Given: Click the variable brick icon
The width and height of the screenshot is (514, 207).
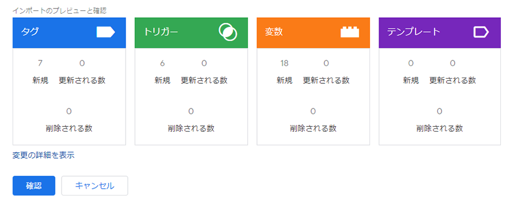Looking at the screenshot, I should pos(350,32).
